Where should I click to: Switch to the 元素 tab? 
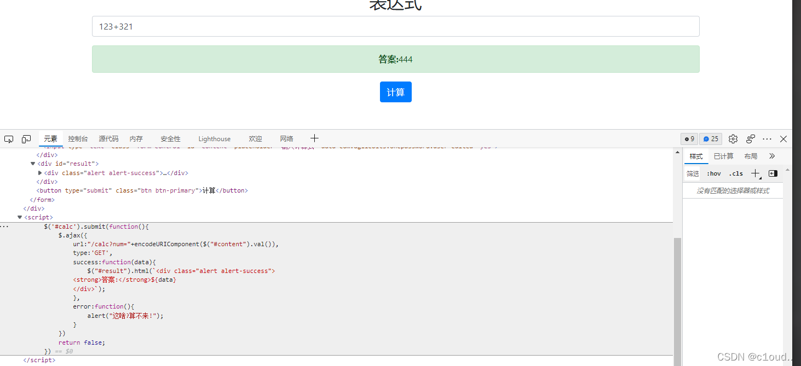pyautogui.click(x=50, y=139)
